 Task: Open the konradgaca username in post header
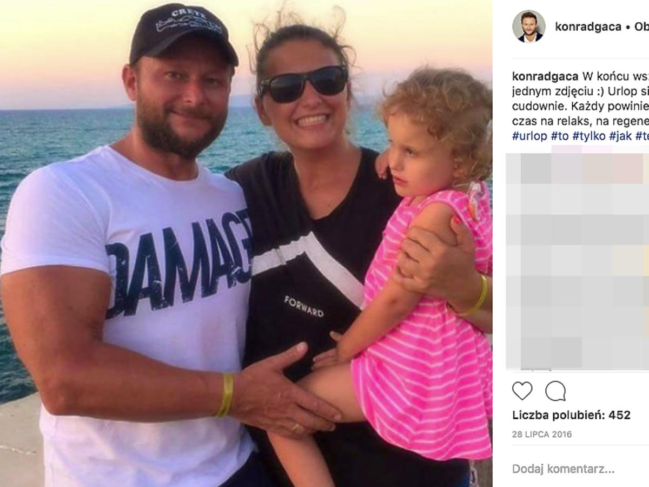tap(588, 27)
